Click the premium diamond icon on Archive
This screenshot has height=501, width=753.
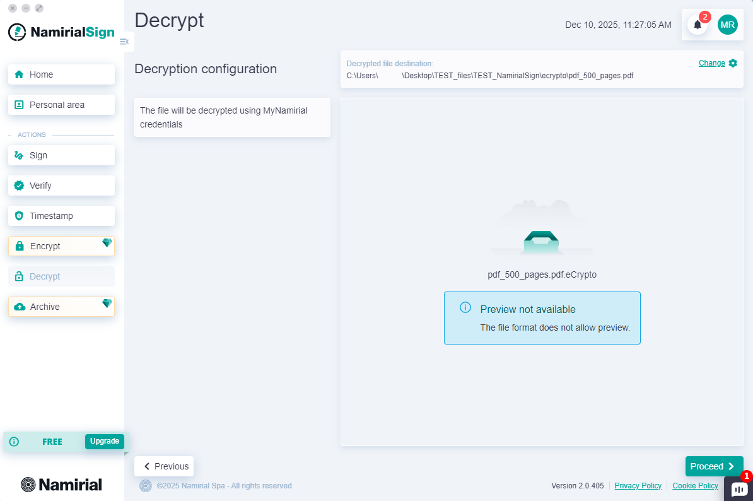pyautogui.click(x=107, y=304)
